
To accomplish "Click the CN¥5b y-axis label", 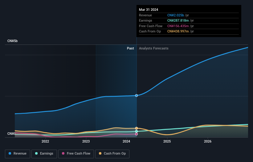I will point(13,41).
